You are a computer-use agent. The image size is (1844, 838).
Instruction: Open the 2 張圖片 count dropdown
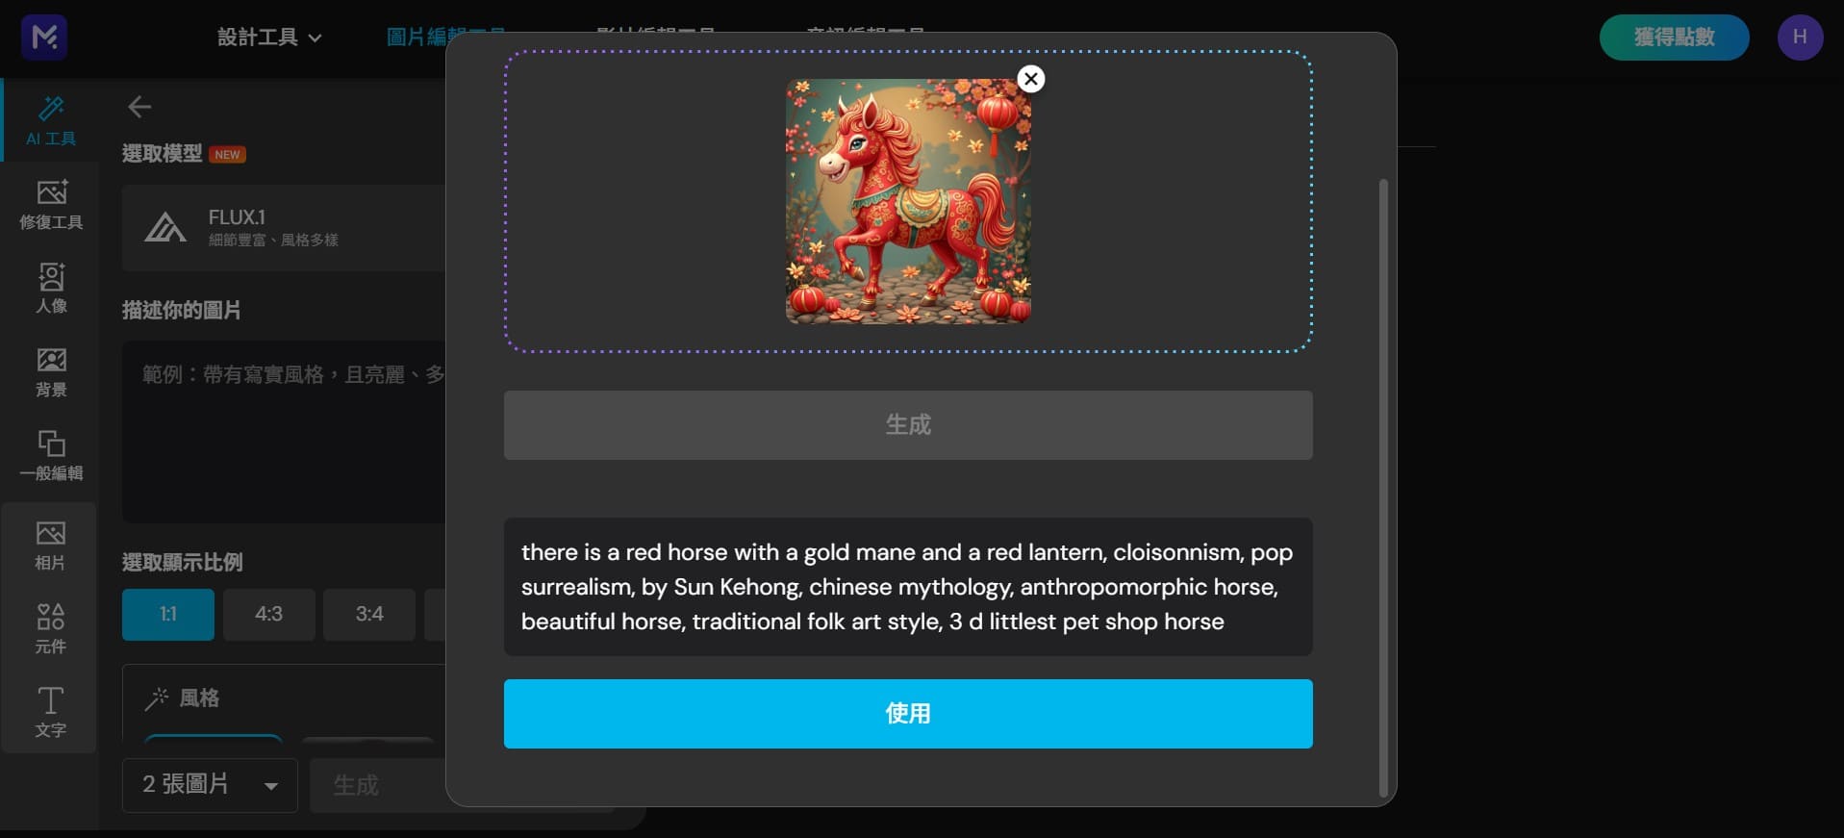coord(210,785)
